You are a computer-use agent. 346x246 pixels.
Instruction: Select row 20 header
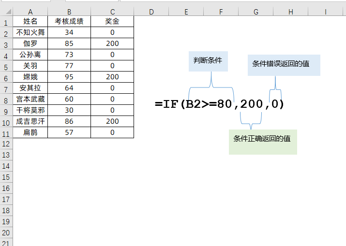click(x=6, y=232)
